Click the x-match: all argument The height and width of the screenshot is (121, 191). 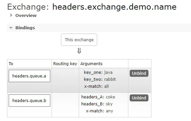97,86
